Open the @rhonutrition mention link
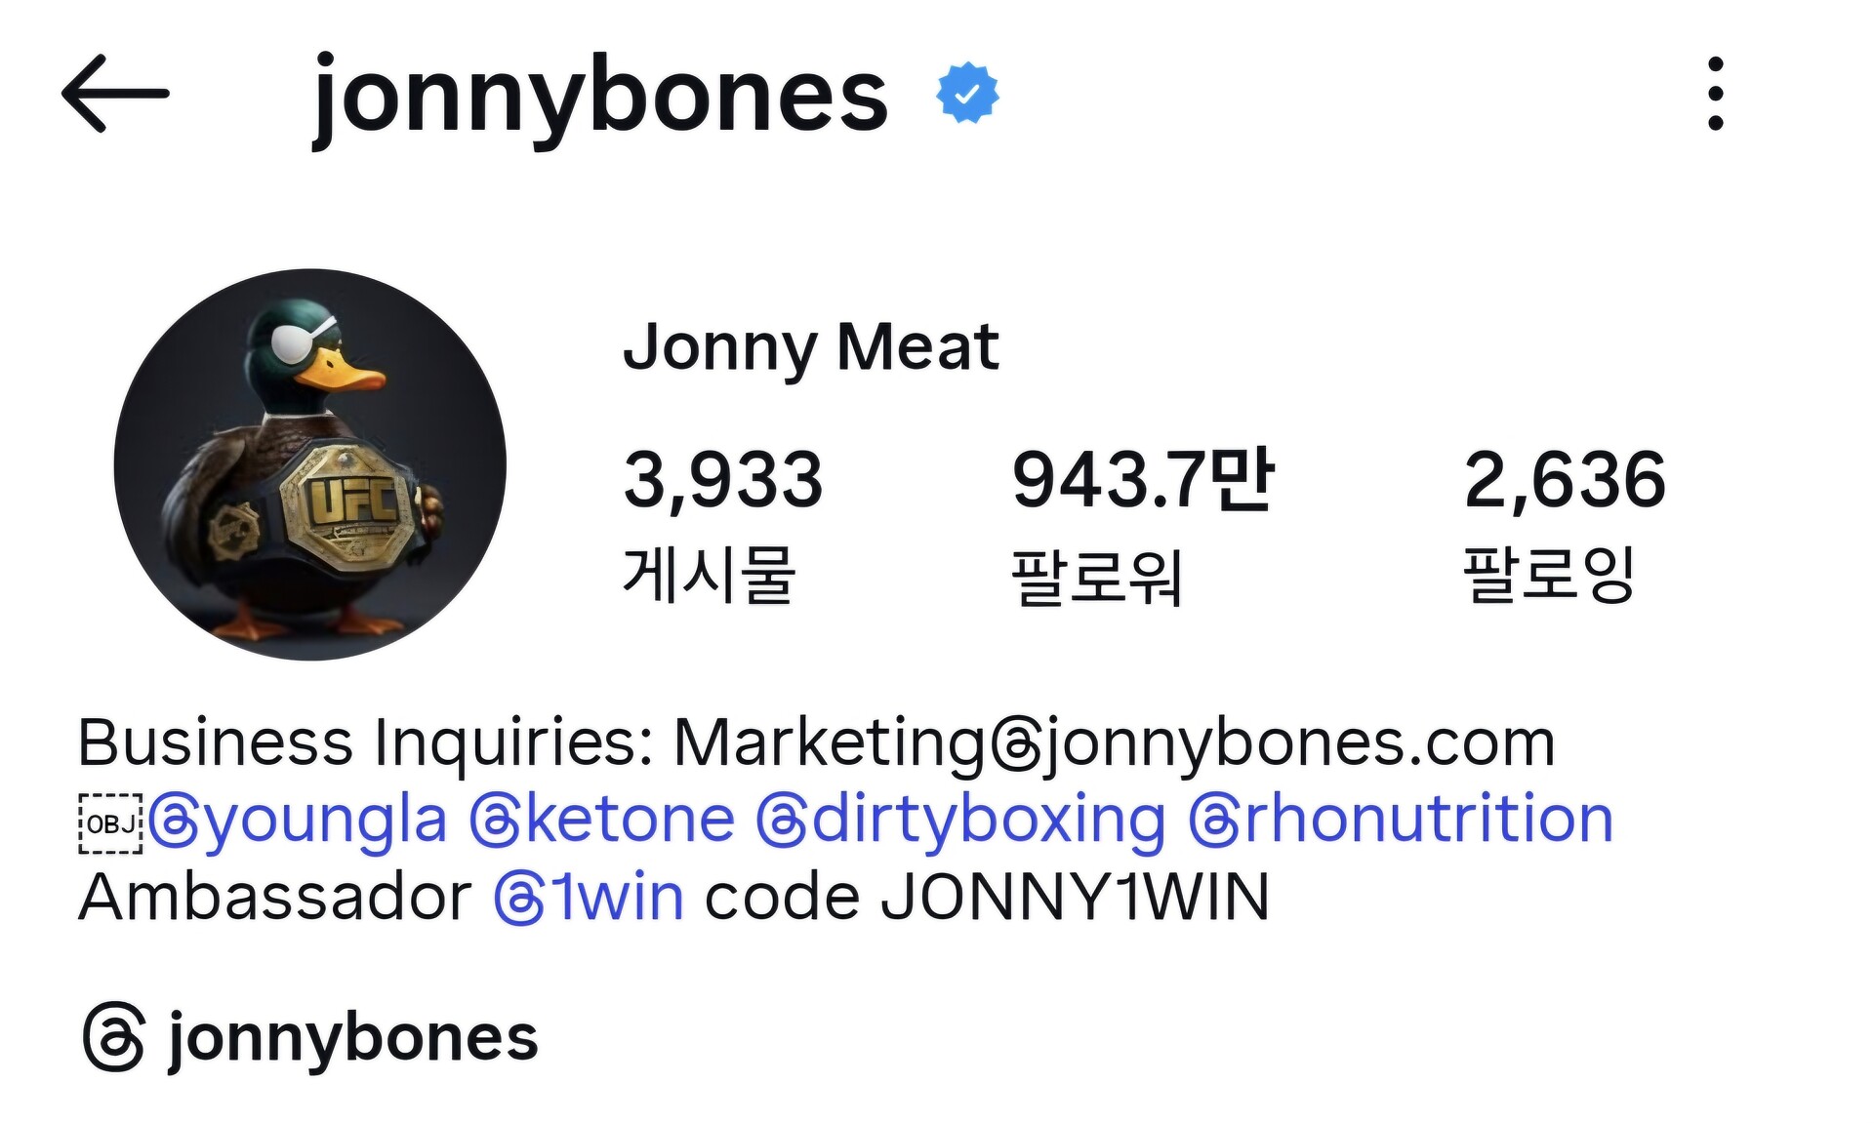Viewport: 1874px width, 1123px height. (1401, 820)
